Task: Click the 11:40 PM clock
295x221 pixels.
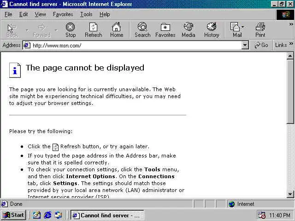Action: click(280, 215)
